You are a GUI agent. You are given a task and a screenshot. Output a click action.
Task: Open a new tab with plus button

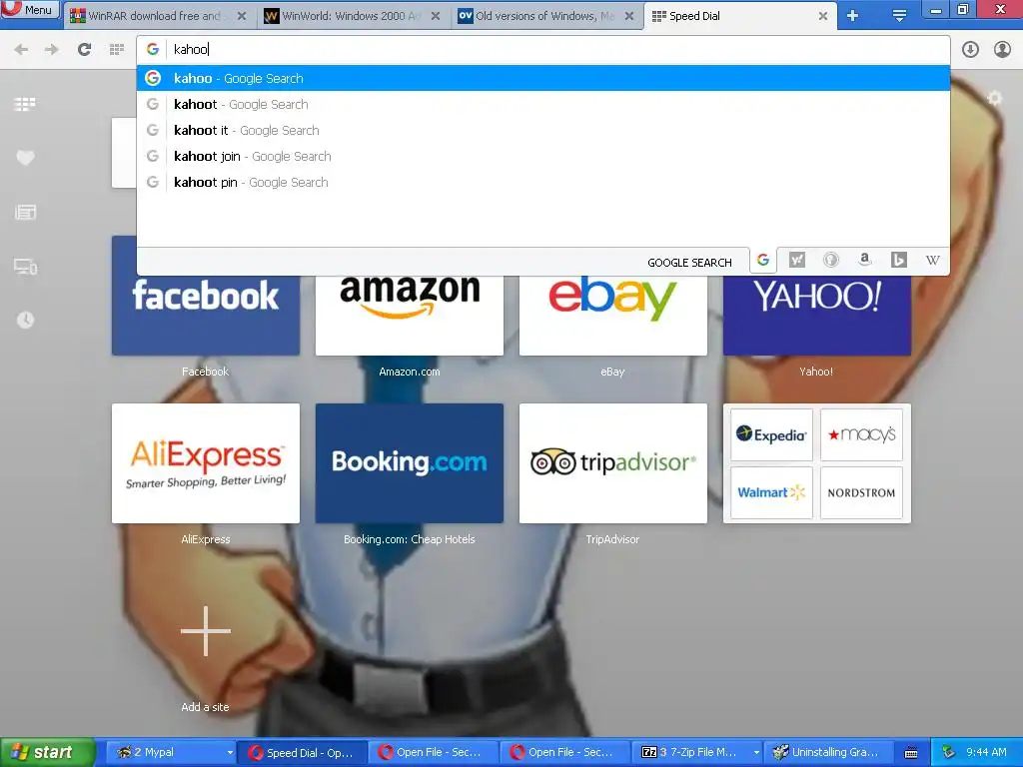coord(853,16)
